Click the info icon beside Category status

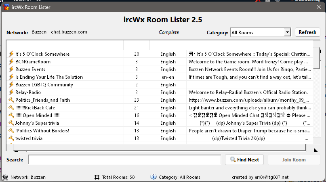[153, 177]
